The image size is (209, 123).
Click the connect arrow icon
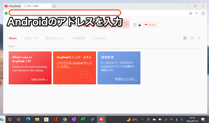[196, 13]
